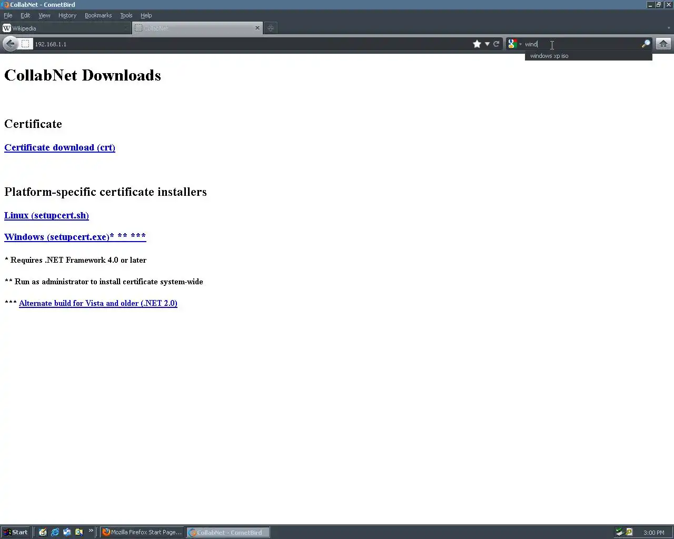Click the CollabNet Downloads heading

point(83,75)
